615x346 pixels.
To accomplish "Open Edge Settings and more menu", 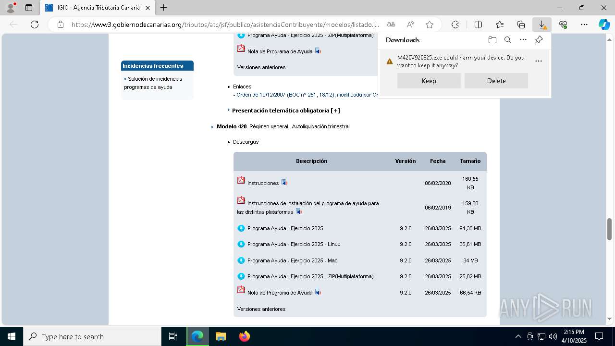I will point(584,25).
